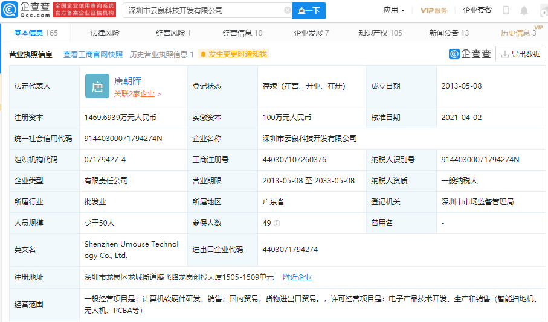Click 登记机关 value 深圳市市场监督管理局

tap(477, 202)
